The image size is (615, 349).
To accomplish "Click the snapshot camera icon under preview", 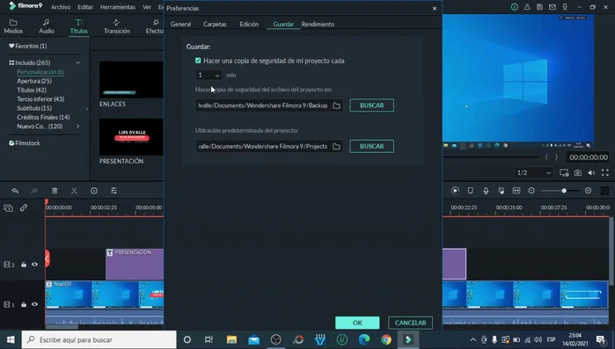I will (x=578, y=172).
